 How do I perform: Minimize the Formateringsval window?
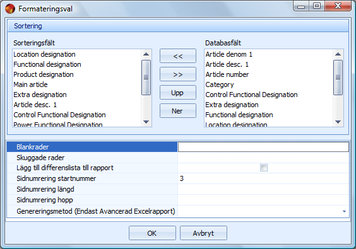click(x=301, y=6)
